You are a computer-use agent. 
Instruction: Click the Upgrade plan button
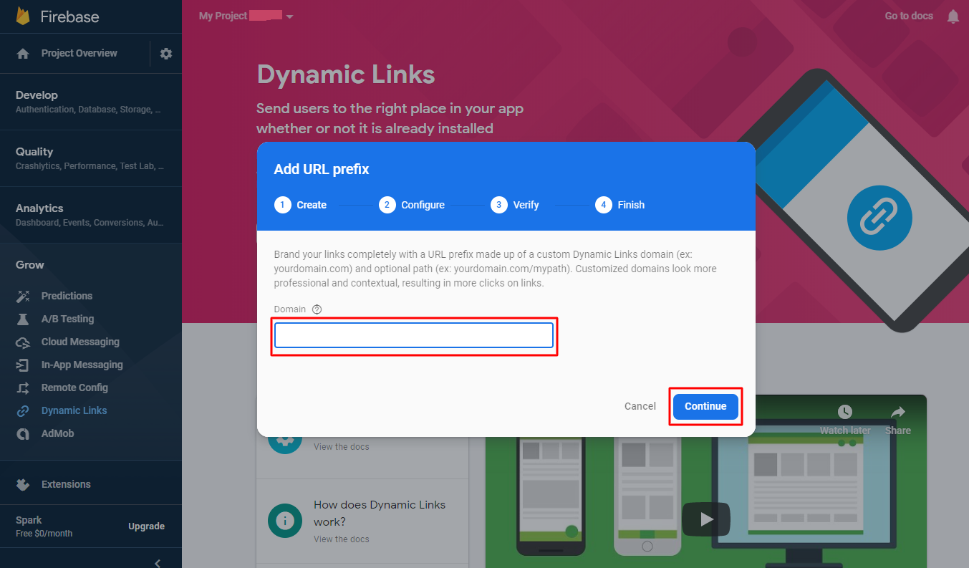click(x=147, y=526)
